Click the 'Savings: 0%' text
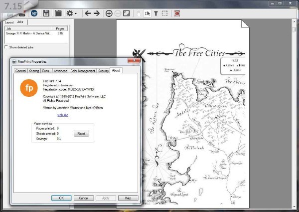Screen dimensions: 299x212 pyautogui.click(x=48, y=139)
